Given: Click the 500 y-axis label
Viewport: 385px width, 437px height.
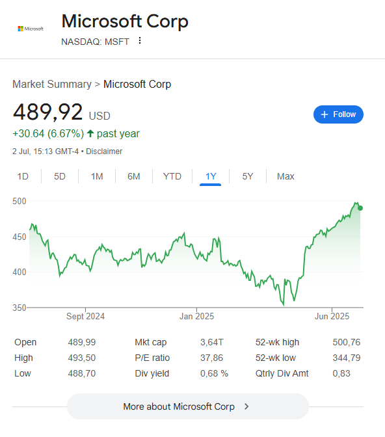Looking at the screenshot, I should point(20,201).
